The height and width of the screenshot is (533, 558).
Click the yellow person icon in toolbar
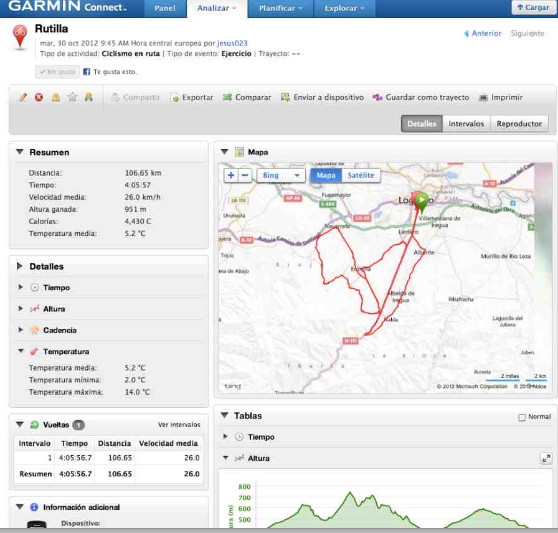[x=88, y=97]
